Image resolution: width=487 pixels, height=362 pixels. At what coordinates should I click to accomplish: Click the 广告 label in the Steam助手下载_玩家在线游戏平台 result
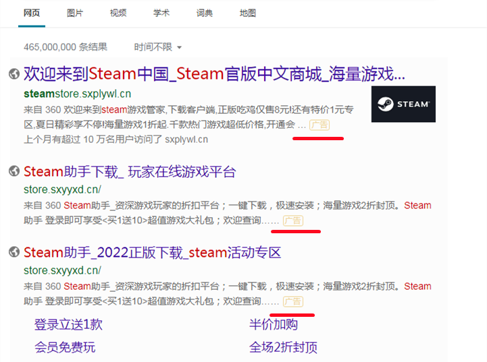(293, 220)
